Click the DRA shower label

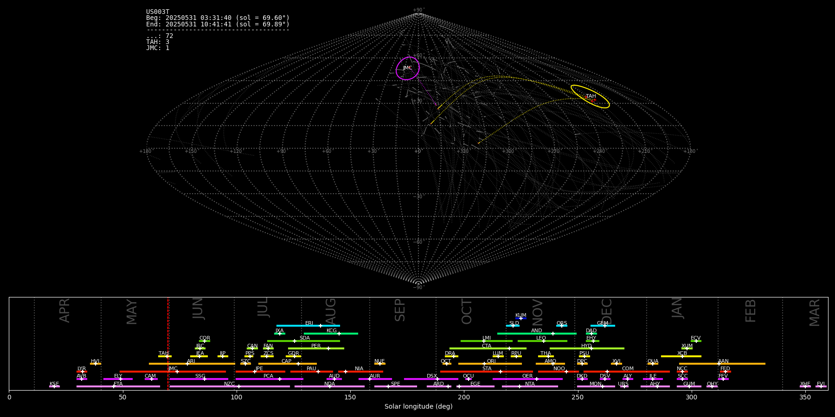click(450, 354)
